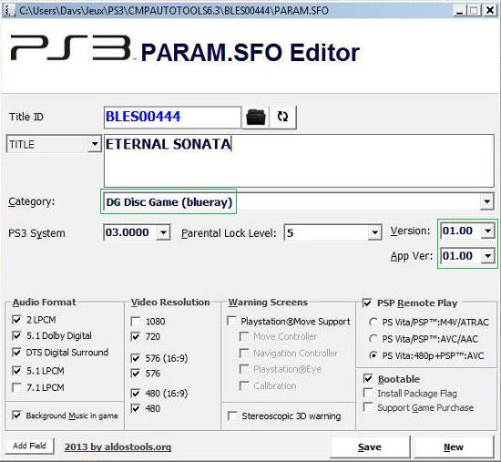Expand the TITLE field selector dropdown

pos(95,144)
